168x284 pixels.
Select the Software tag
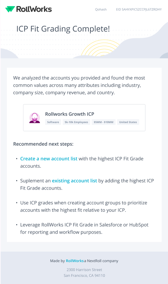(53, 122)
